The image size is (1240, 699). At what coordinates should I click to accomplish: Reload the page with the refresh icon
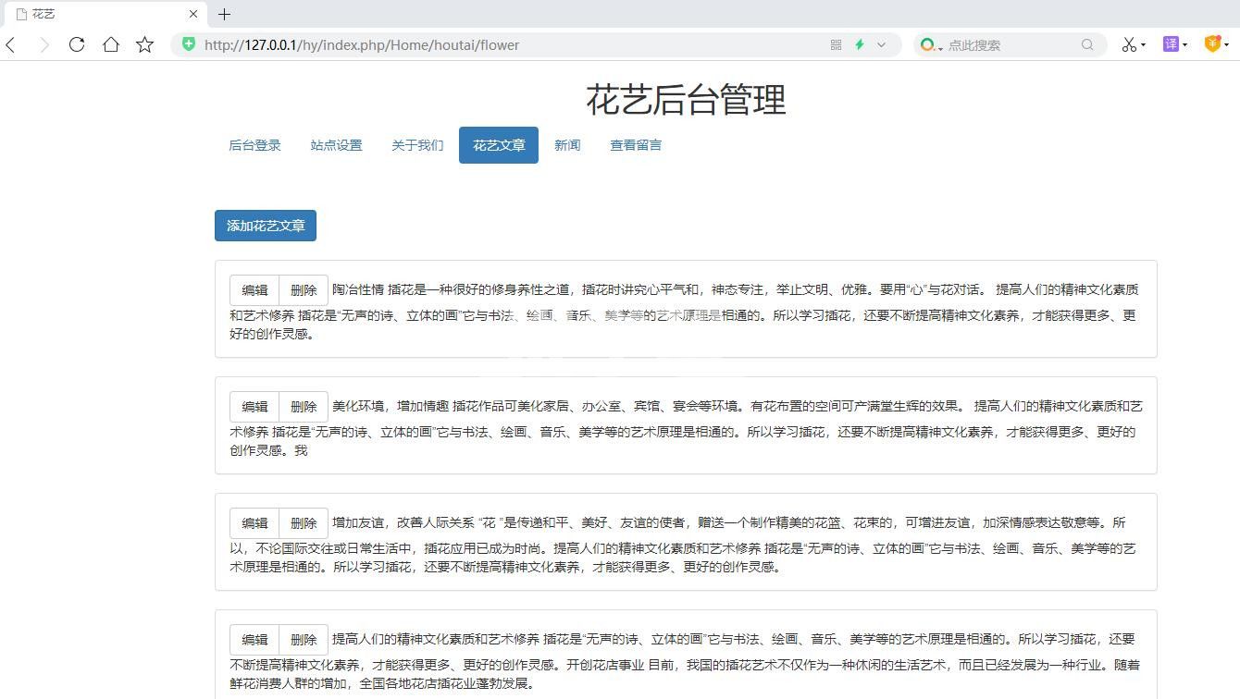pos(77,44)
